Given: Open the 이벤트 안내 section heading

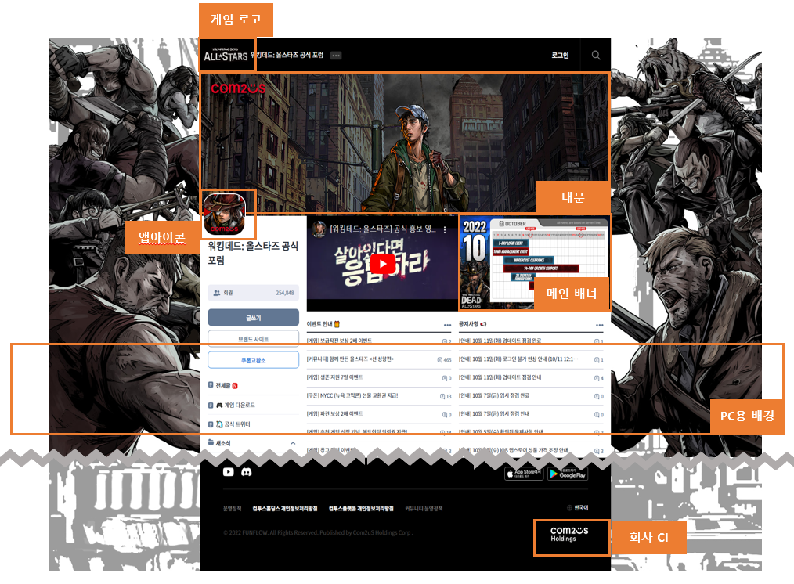Looking at the screenshot, I should point(323,324).
